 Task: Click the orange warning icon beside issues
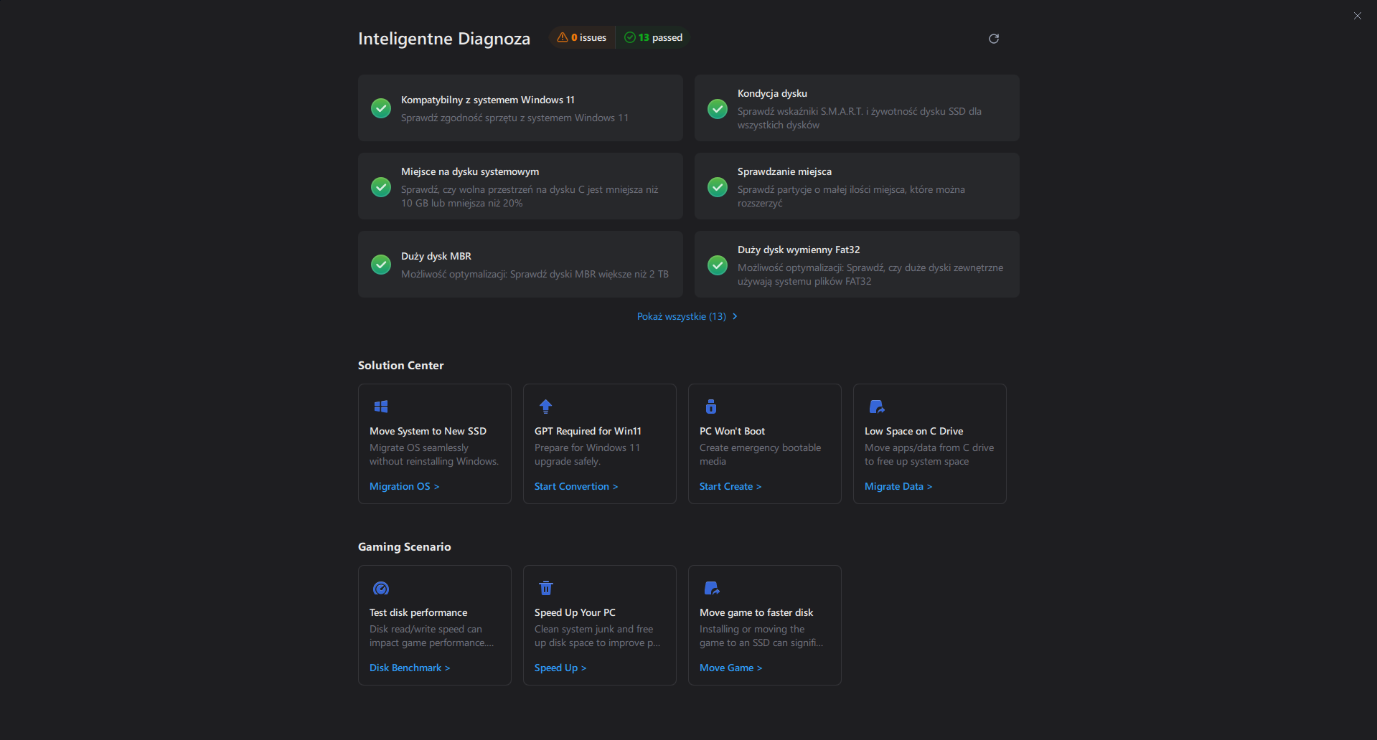pos(563,37)
